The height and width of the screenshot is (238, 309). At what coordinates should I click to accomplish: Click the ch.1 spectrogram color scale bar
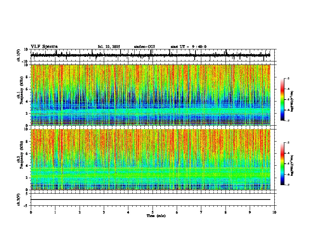tap(282, 100)
